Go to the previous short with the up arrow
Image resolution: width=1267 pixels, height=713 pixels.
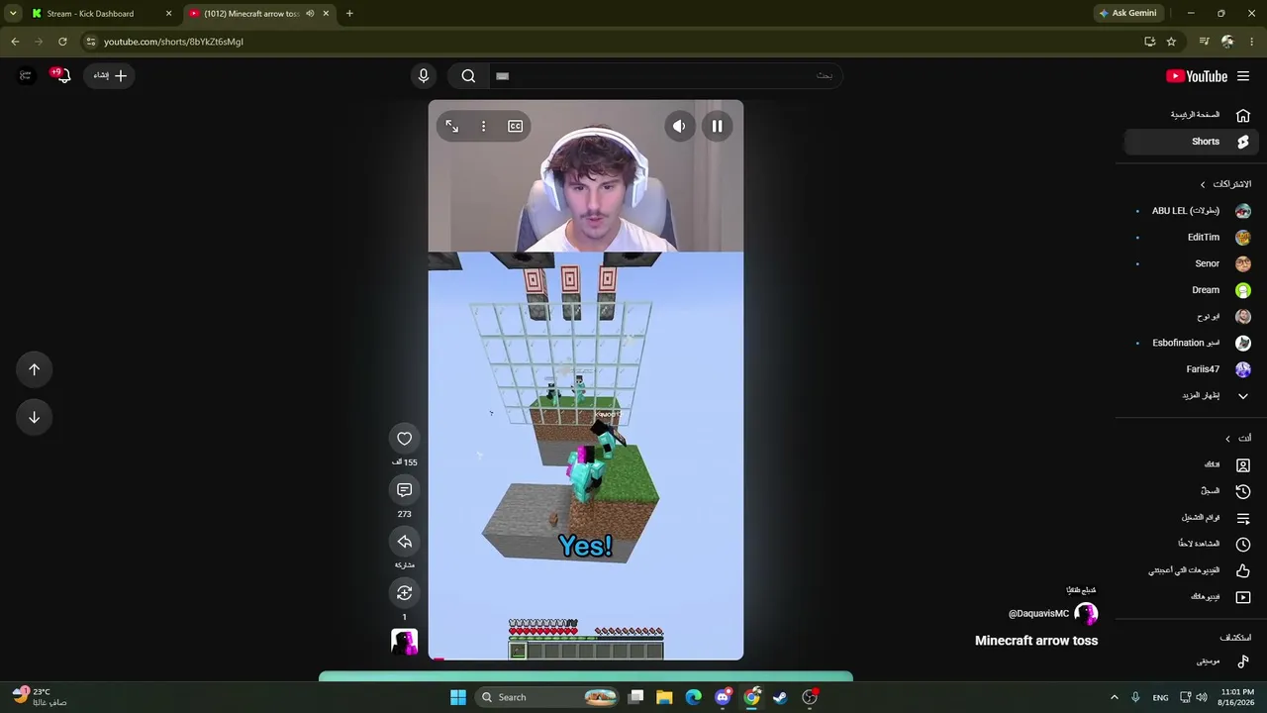click(x=34, y=369)
